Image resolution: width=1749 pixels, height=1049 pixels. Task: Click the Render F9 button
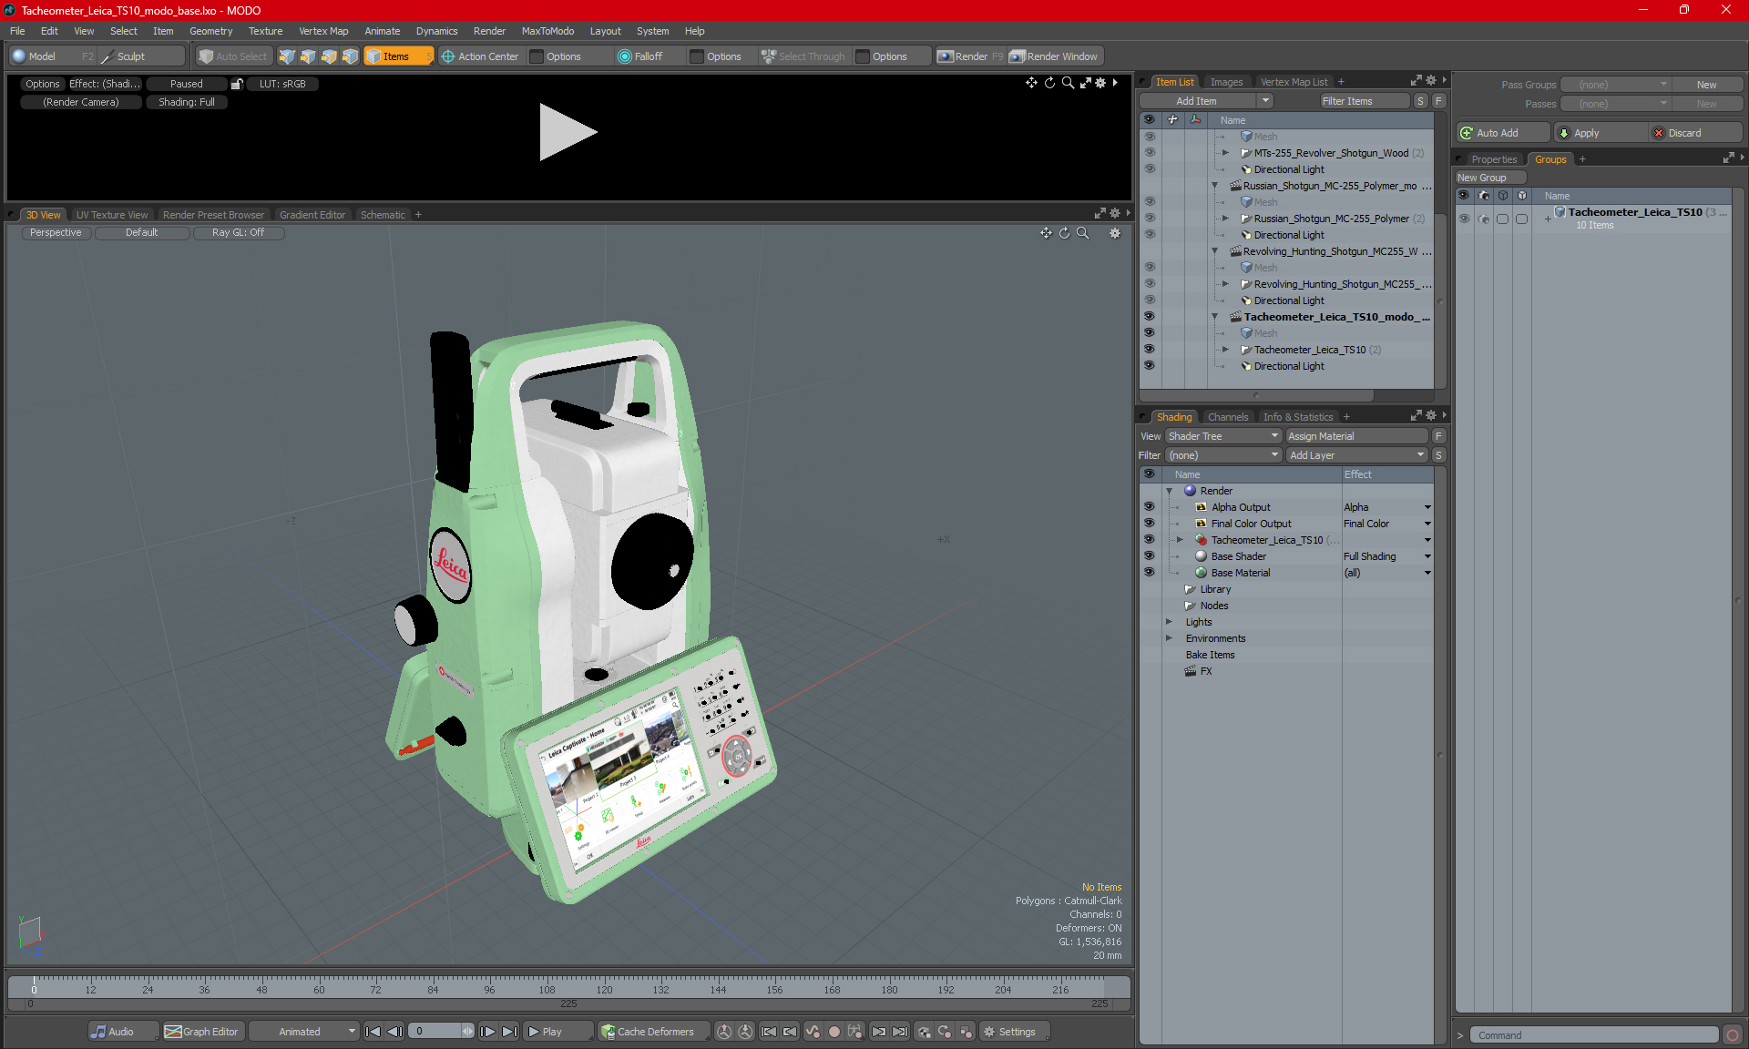coord(970,56)
